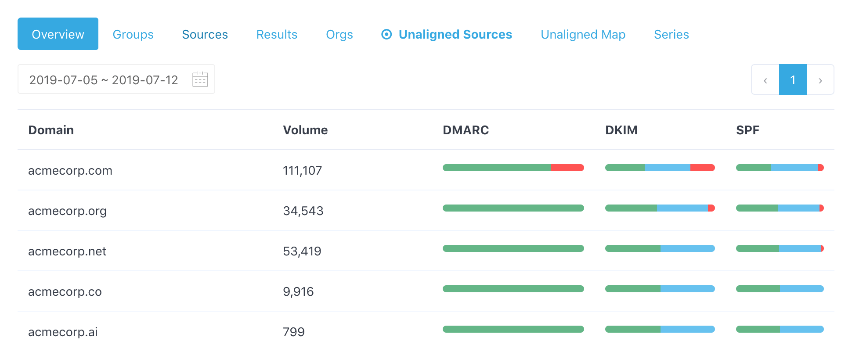The width and height of the screenshot is (852, 359).
Task: Select the Overview tab
Action: tap(58, 34)
